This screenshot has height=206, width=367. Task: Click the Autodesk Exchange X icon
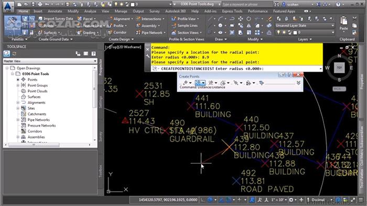318,4
